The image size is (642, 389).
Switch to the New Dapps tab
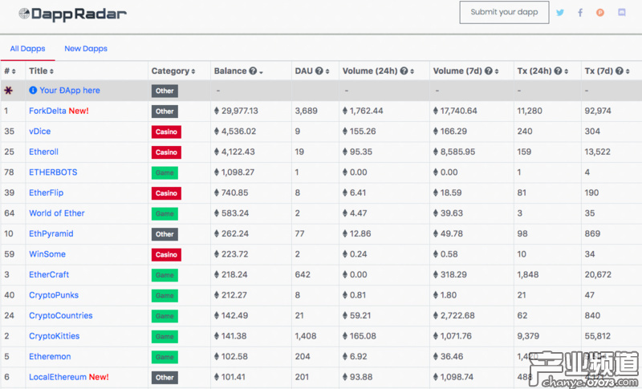(86, 49)
